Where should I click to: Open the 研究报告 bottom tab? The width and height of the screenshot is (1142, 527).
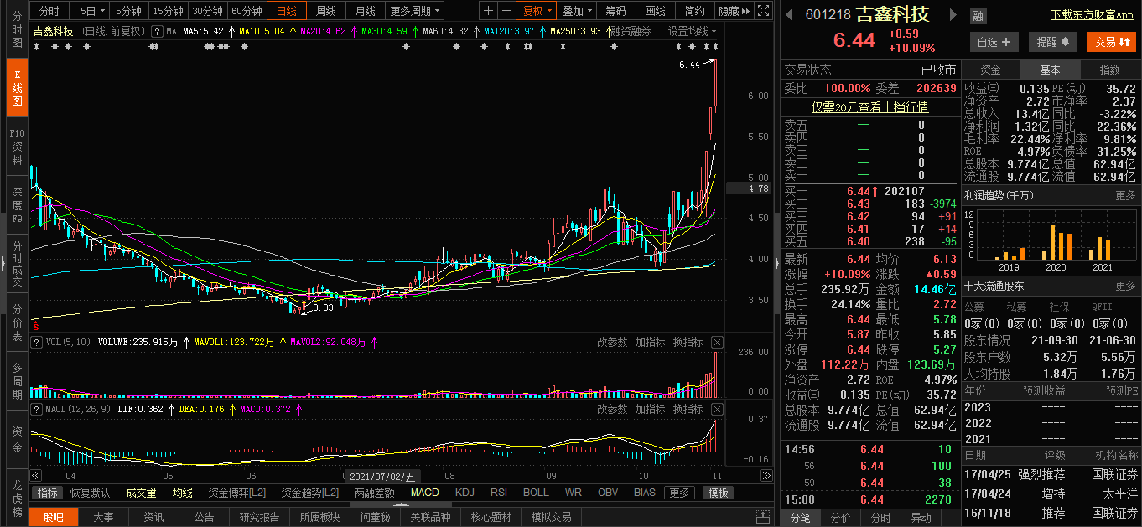click(260, 517)
